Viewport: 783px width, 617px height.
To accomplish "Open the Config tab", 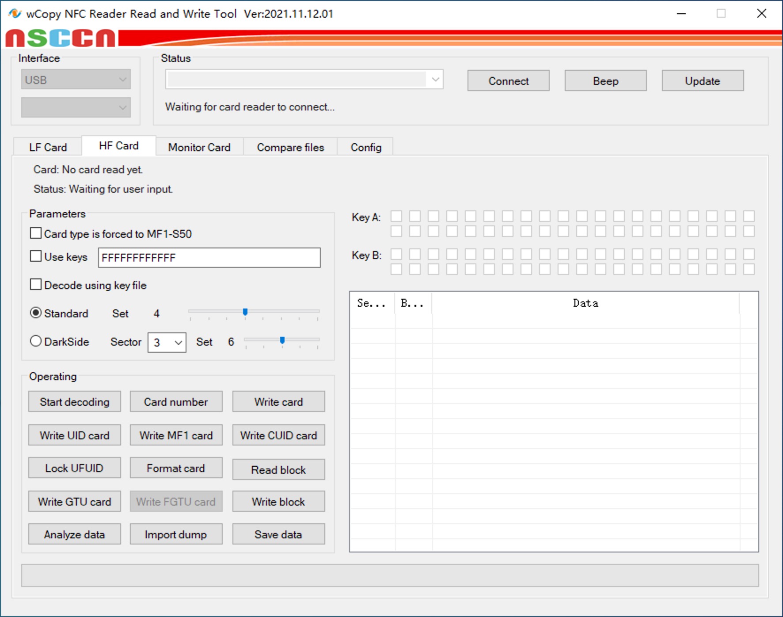I will (365, 147).
